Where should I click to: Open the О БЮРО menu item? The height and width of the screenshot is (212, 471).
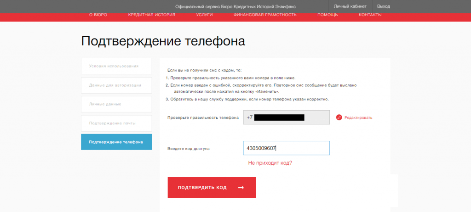(98, 15)
